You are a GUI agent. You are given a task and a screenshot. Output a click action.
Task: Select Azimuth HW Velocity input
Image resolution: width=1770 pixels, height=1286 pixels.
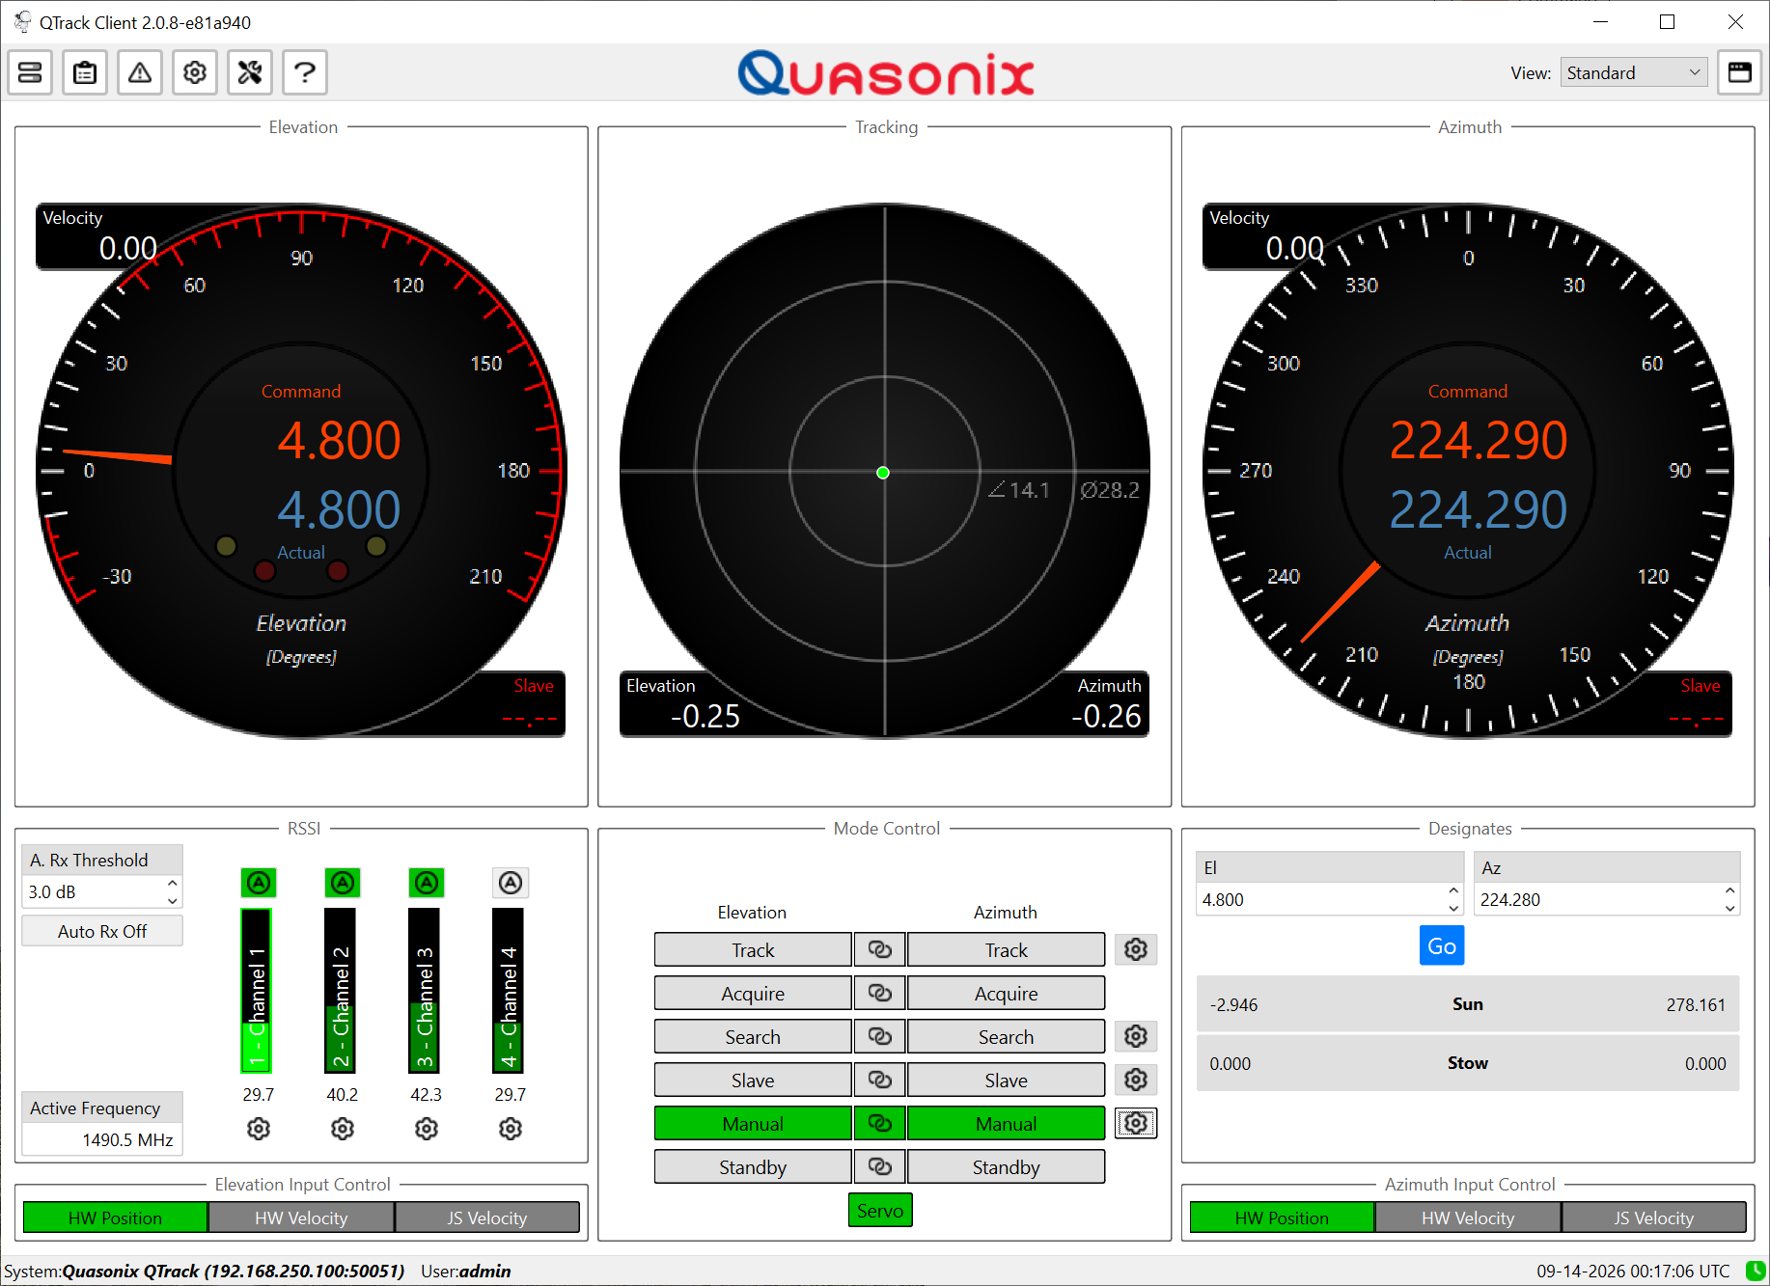(x=1468, y=1218)
